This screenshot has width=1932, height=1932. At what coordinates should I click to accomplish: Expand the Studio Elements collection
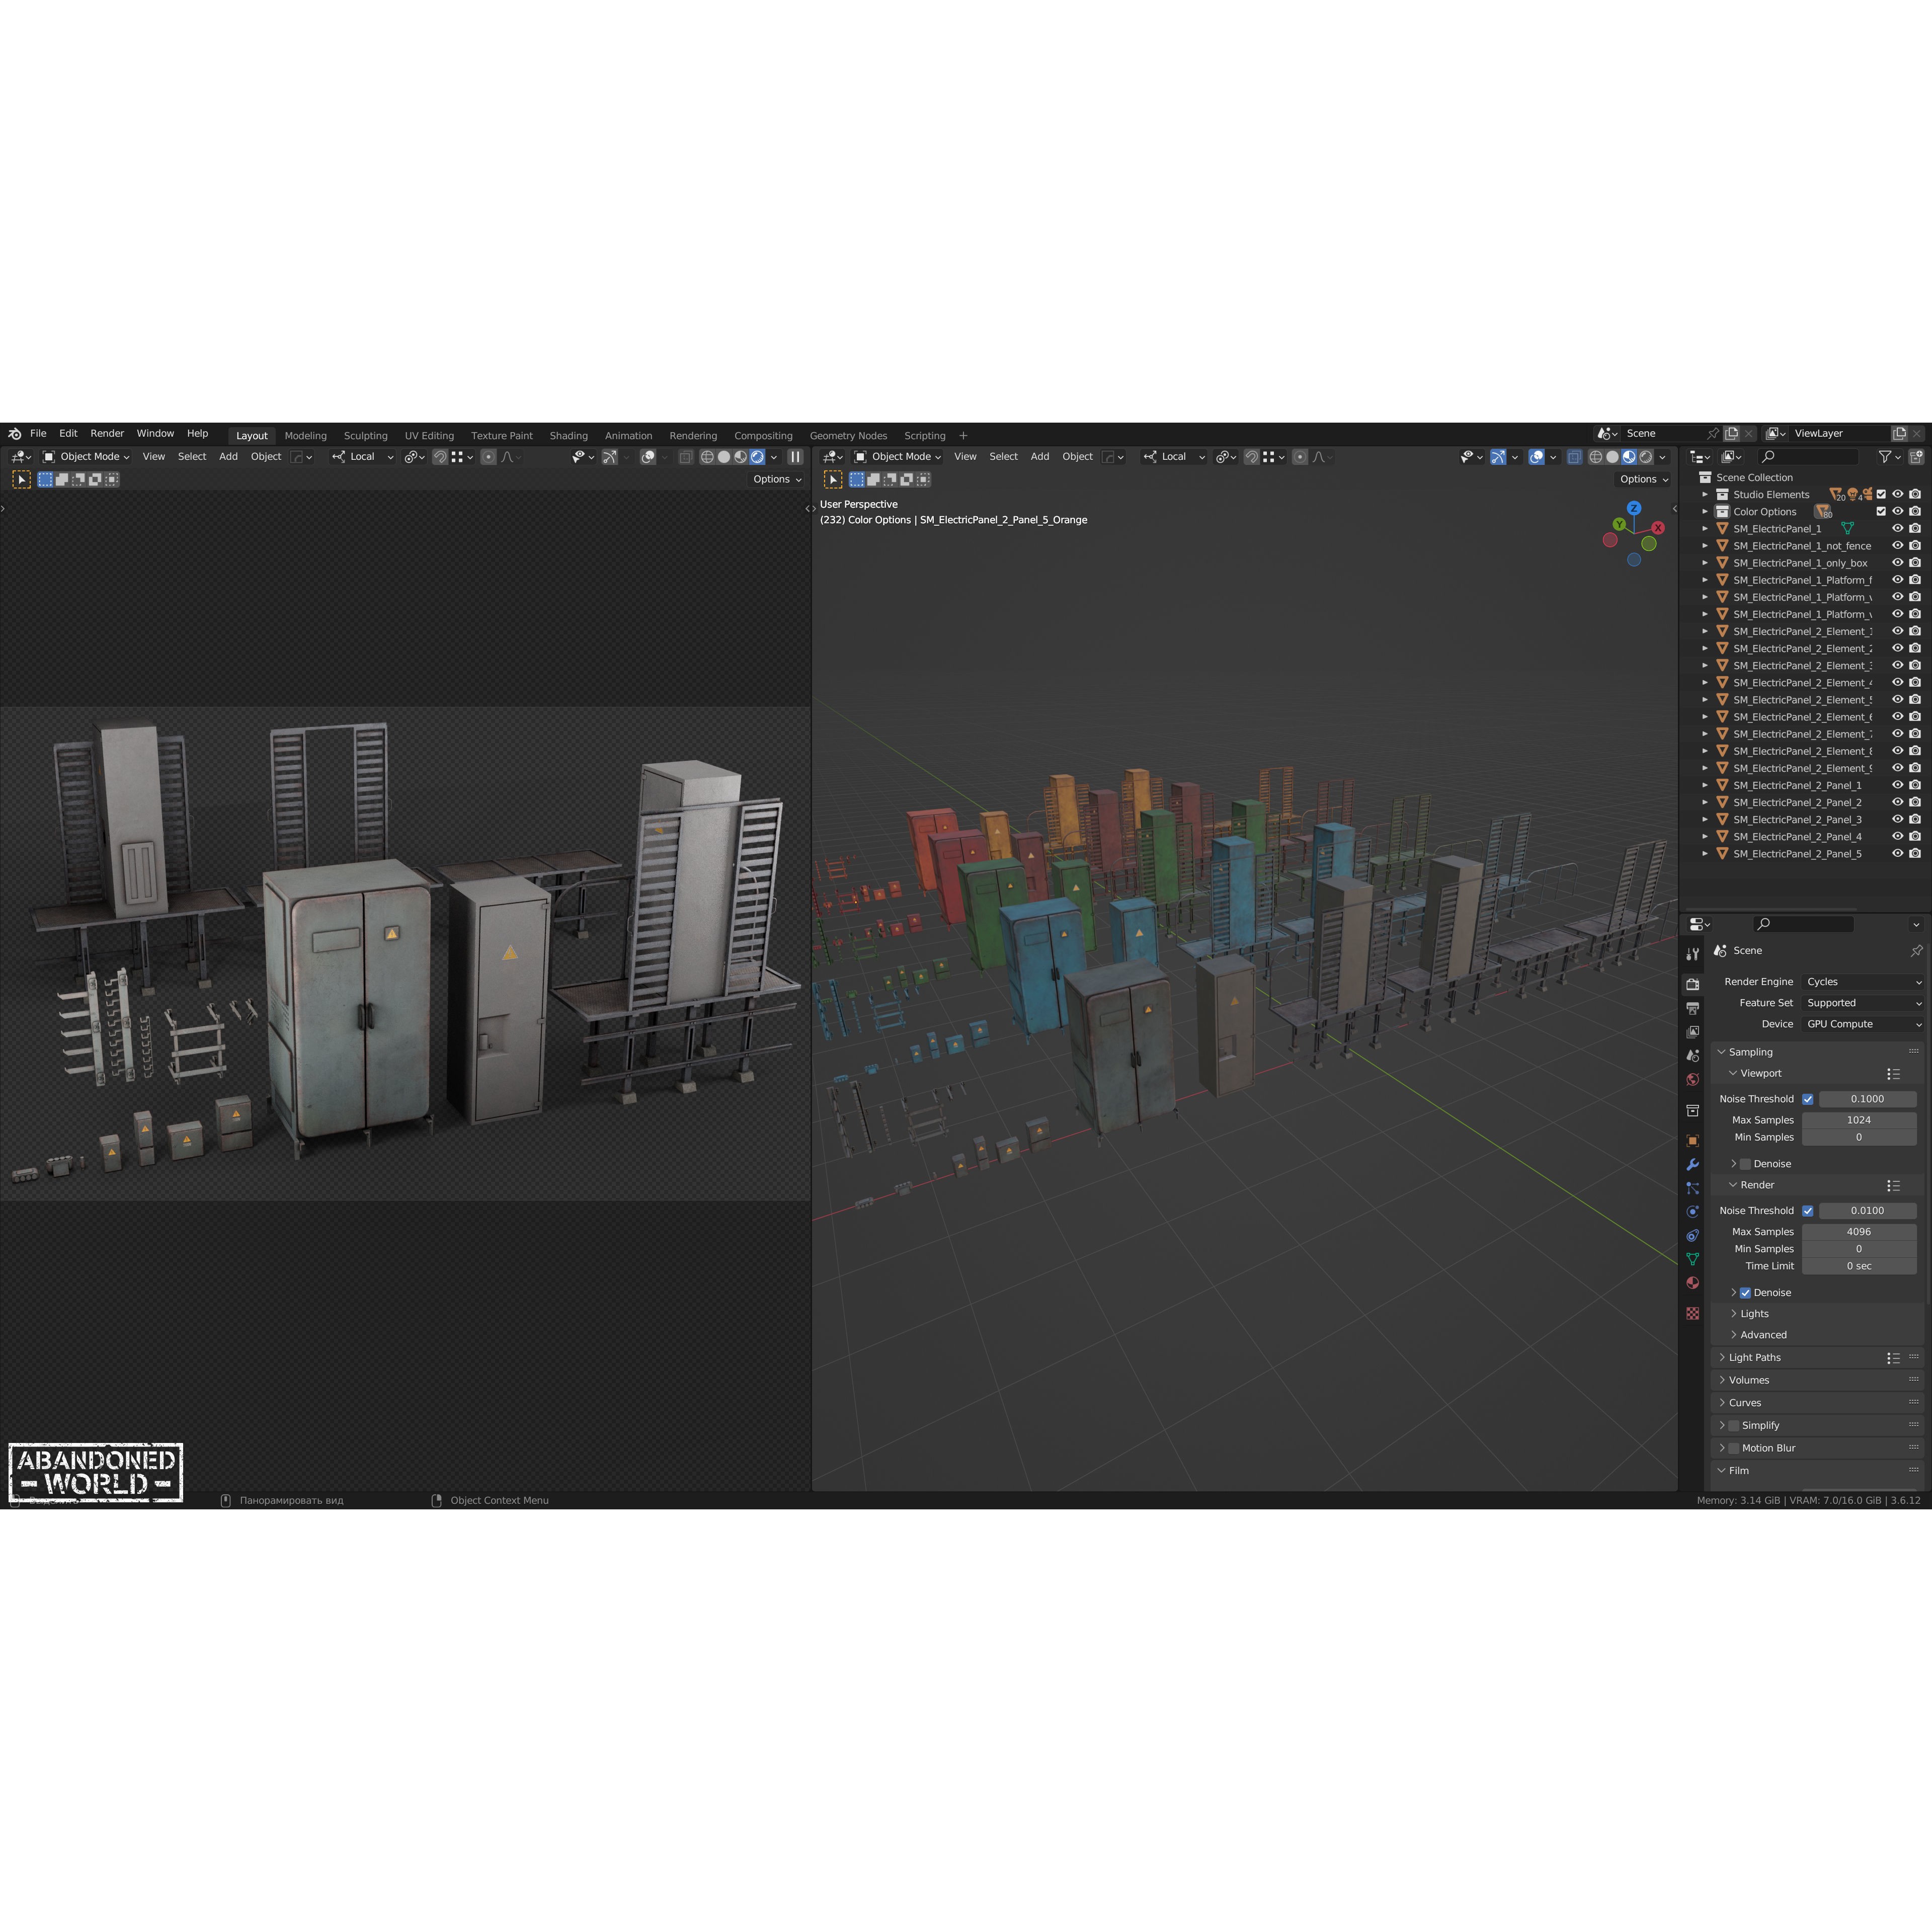(1705, 494)
